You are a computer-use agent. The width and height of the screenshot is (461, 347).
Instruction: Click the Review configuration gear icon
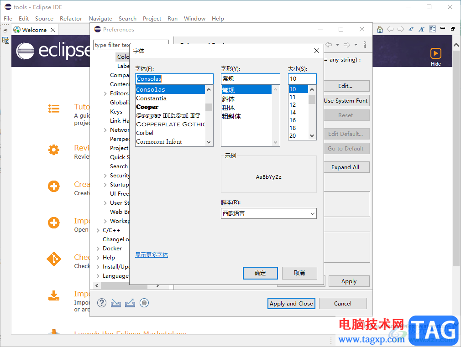(x=54, y=150)
